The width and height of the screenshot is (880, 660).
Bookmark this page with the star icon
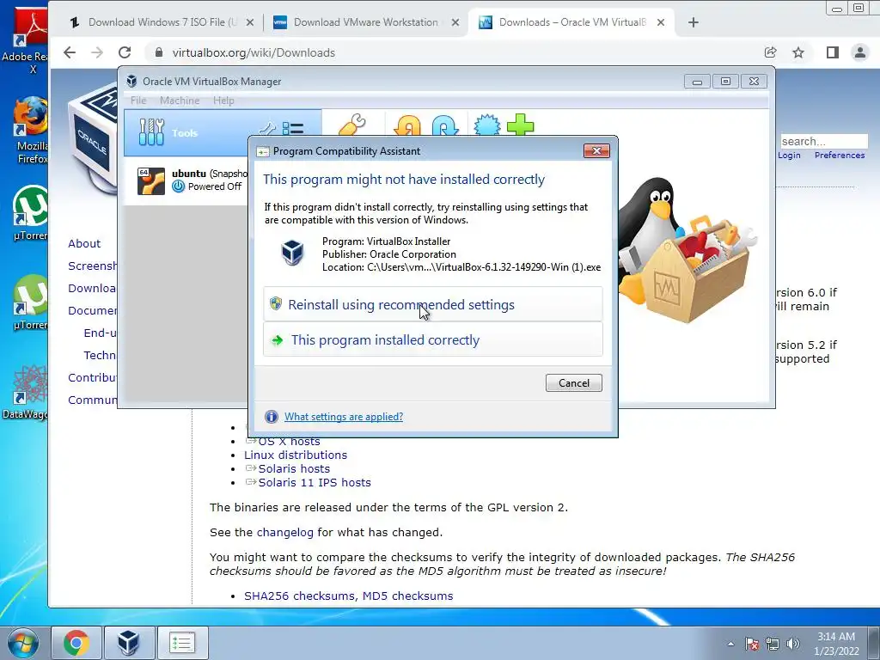[798, 52]
